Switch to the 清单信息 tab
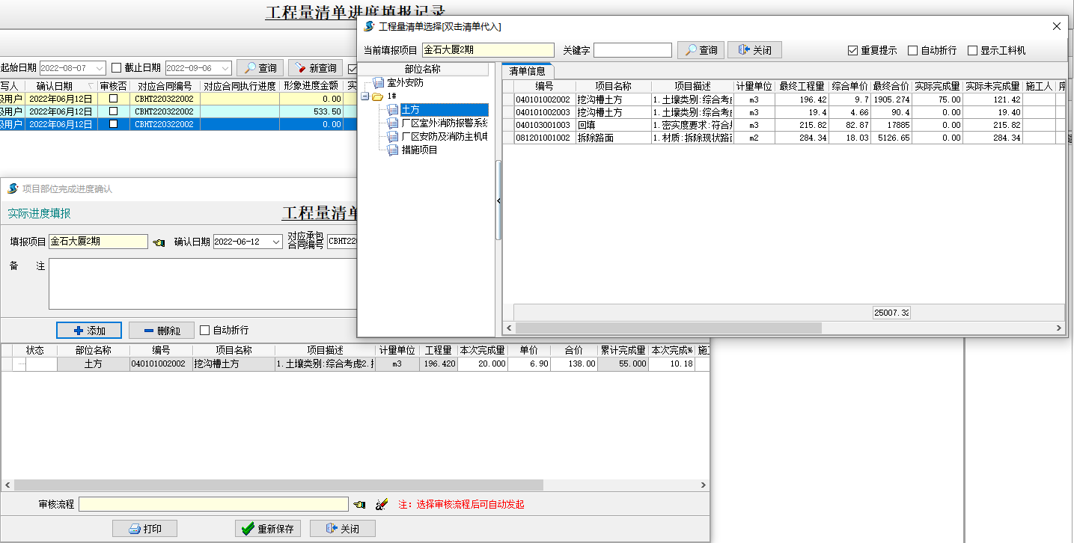The image size is (1074, 543). (x=527, y=71)
